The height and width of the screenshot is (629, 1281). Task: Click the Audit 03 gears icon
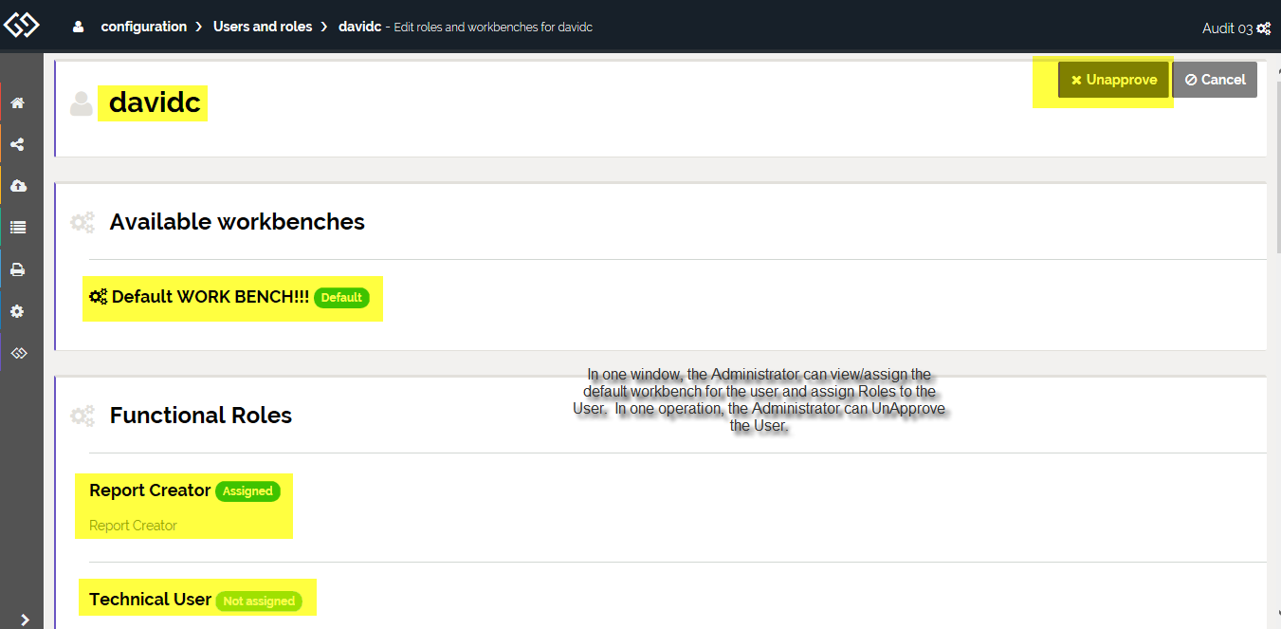(x=1263, y=28)
